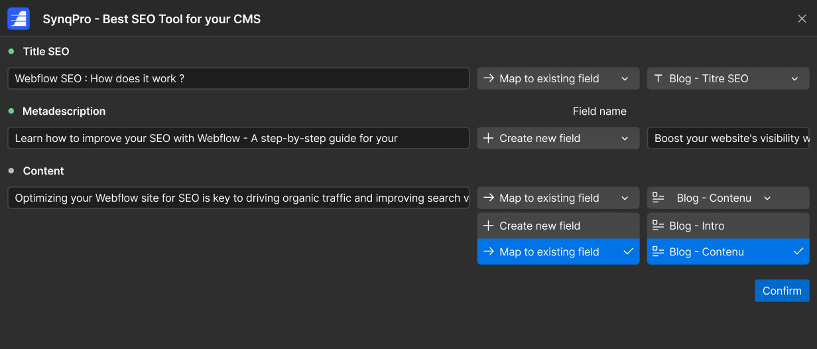This screenshot has width=817, height=349.
Task: Click the Metadescription green status dot
Action: (11, 111)
